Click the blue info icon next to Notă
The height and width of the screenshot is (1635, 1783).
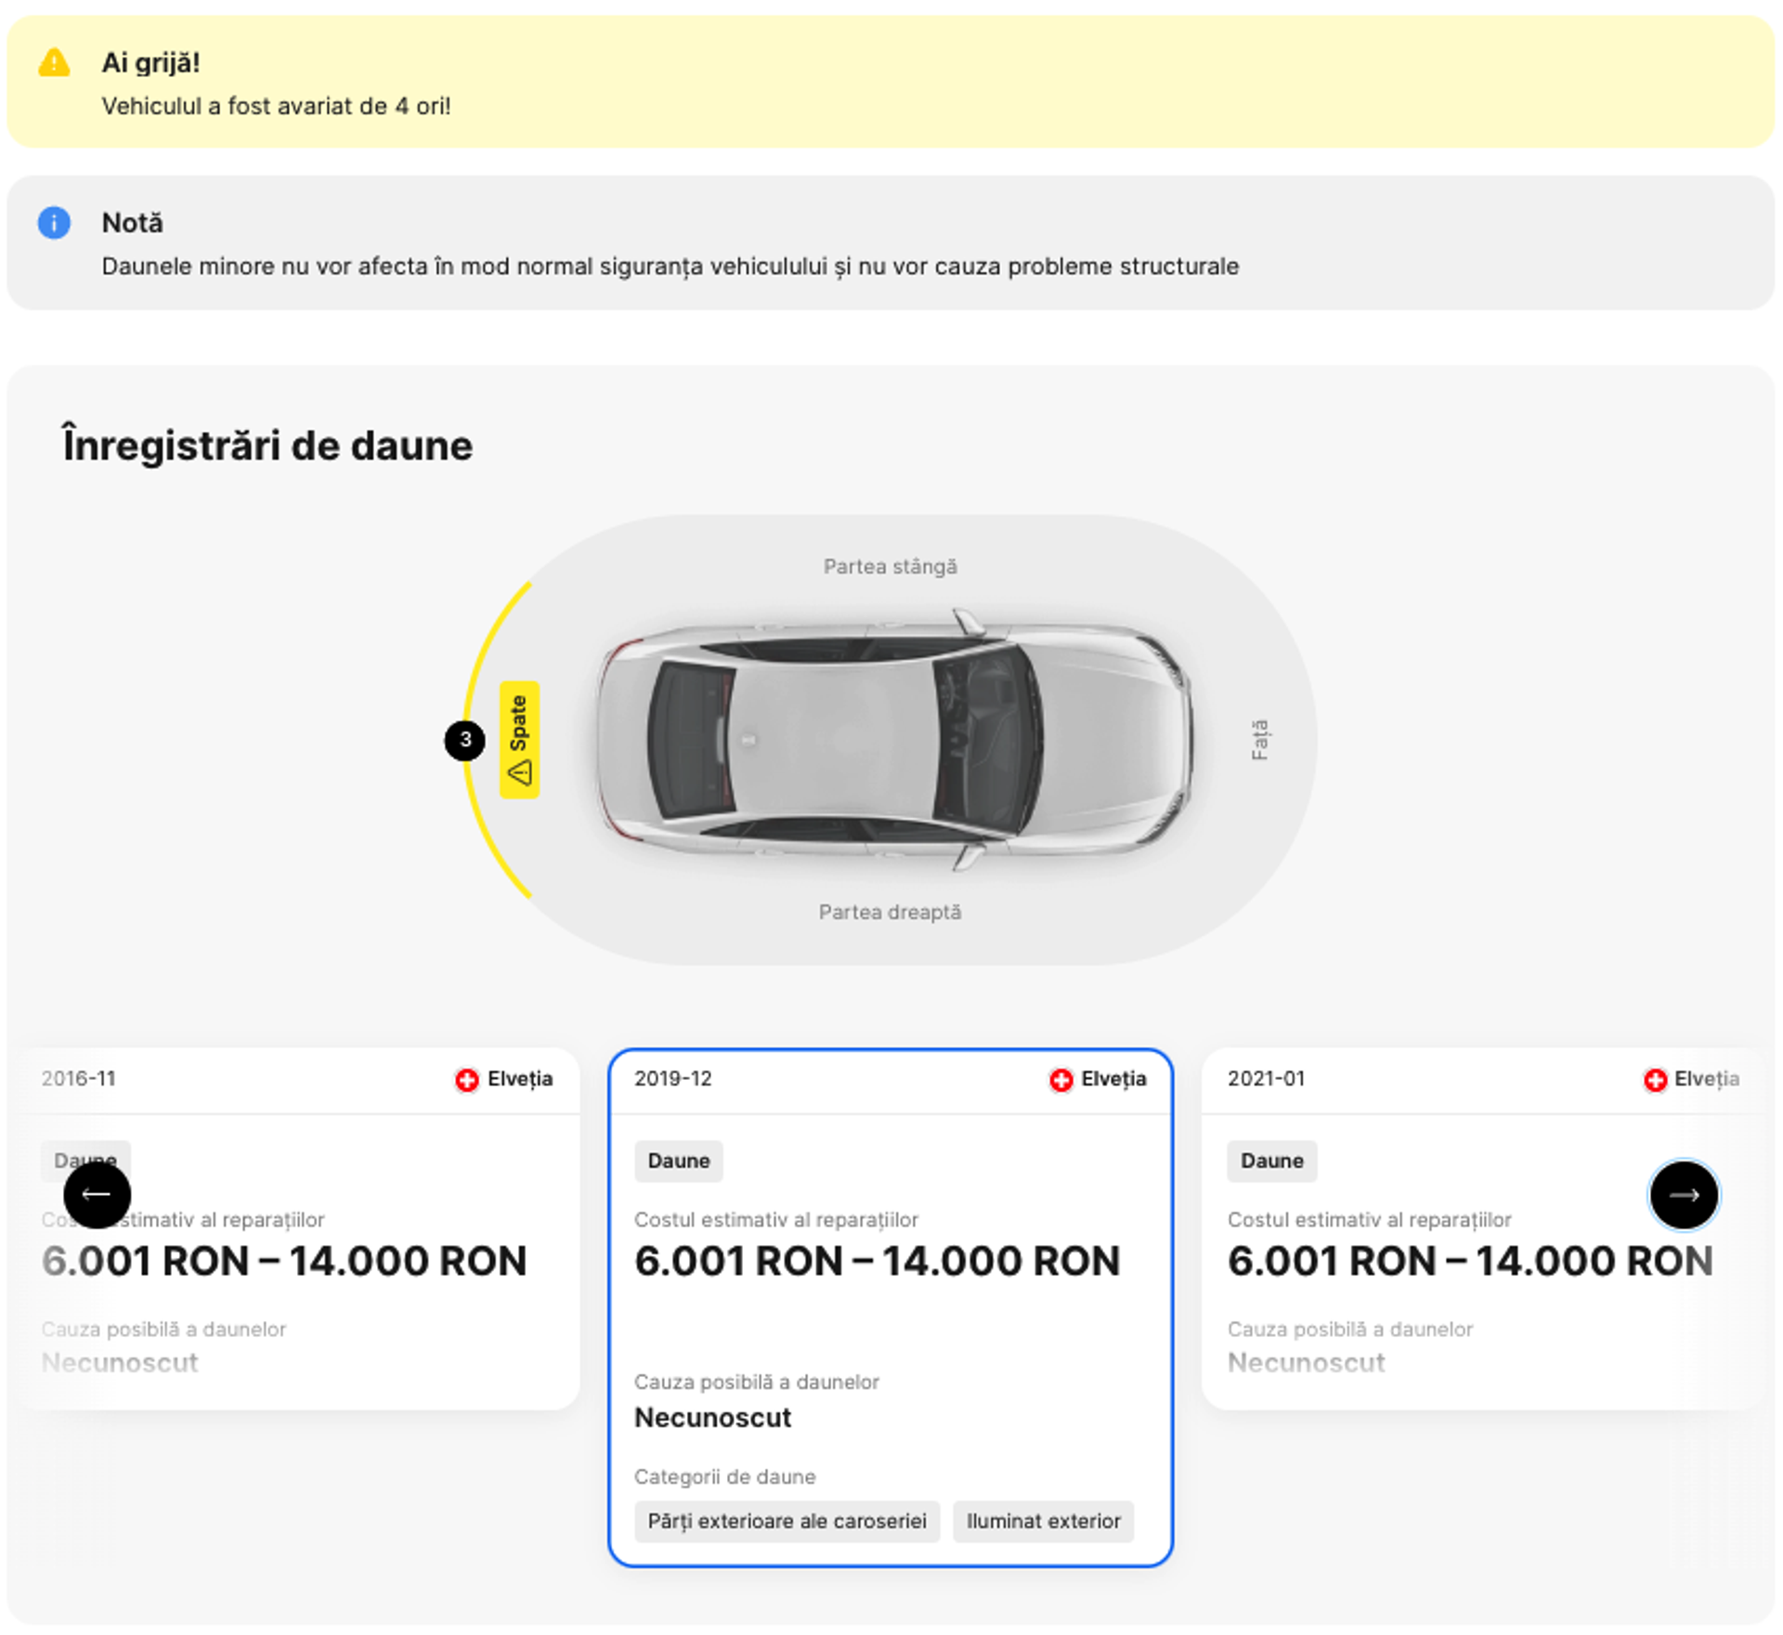[x=53, y=223]
